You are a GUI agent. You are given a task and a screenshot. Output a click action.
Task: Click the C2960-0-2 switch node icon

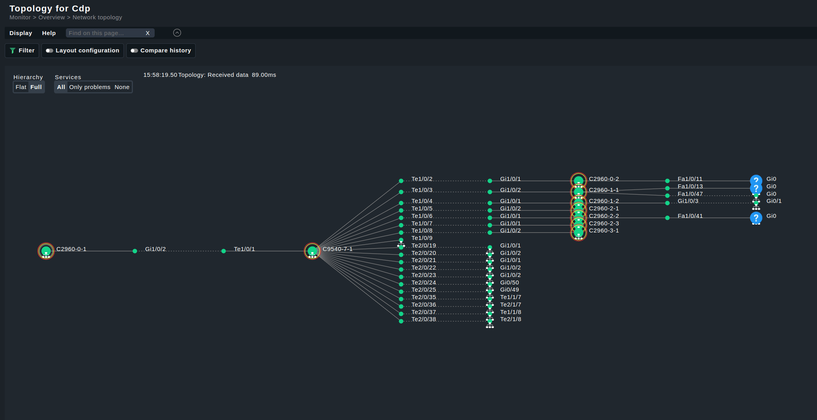(578, 180)
